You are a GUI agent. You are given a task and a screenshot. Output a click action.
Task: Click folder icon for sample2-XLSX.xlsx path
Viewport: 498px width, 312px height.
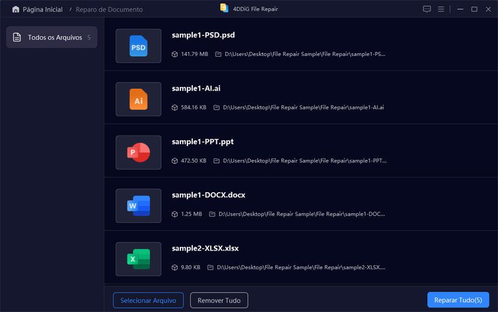tap(210, 268)
